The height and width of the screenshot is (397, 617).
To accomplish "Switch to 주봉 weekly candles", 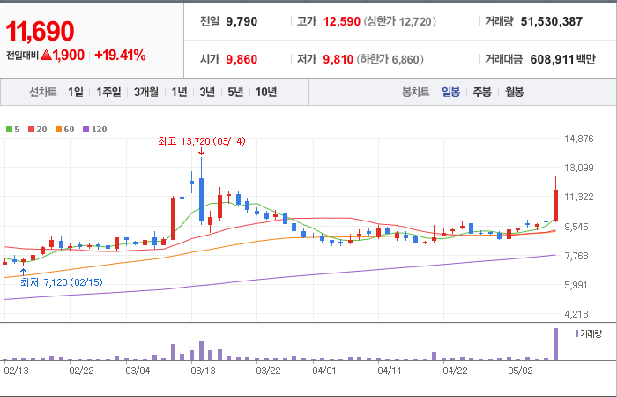I will point(482,92).
